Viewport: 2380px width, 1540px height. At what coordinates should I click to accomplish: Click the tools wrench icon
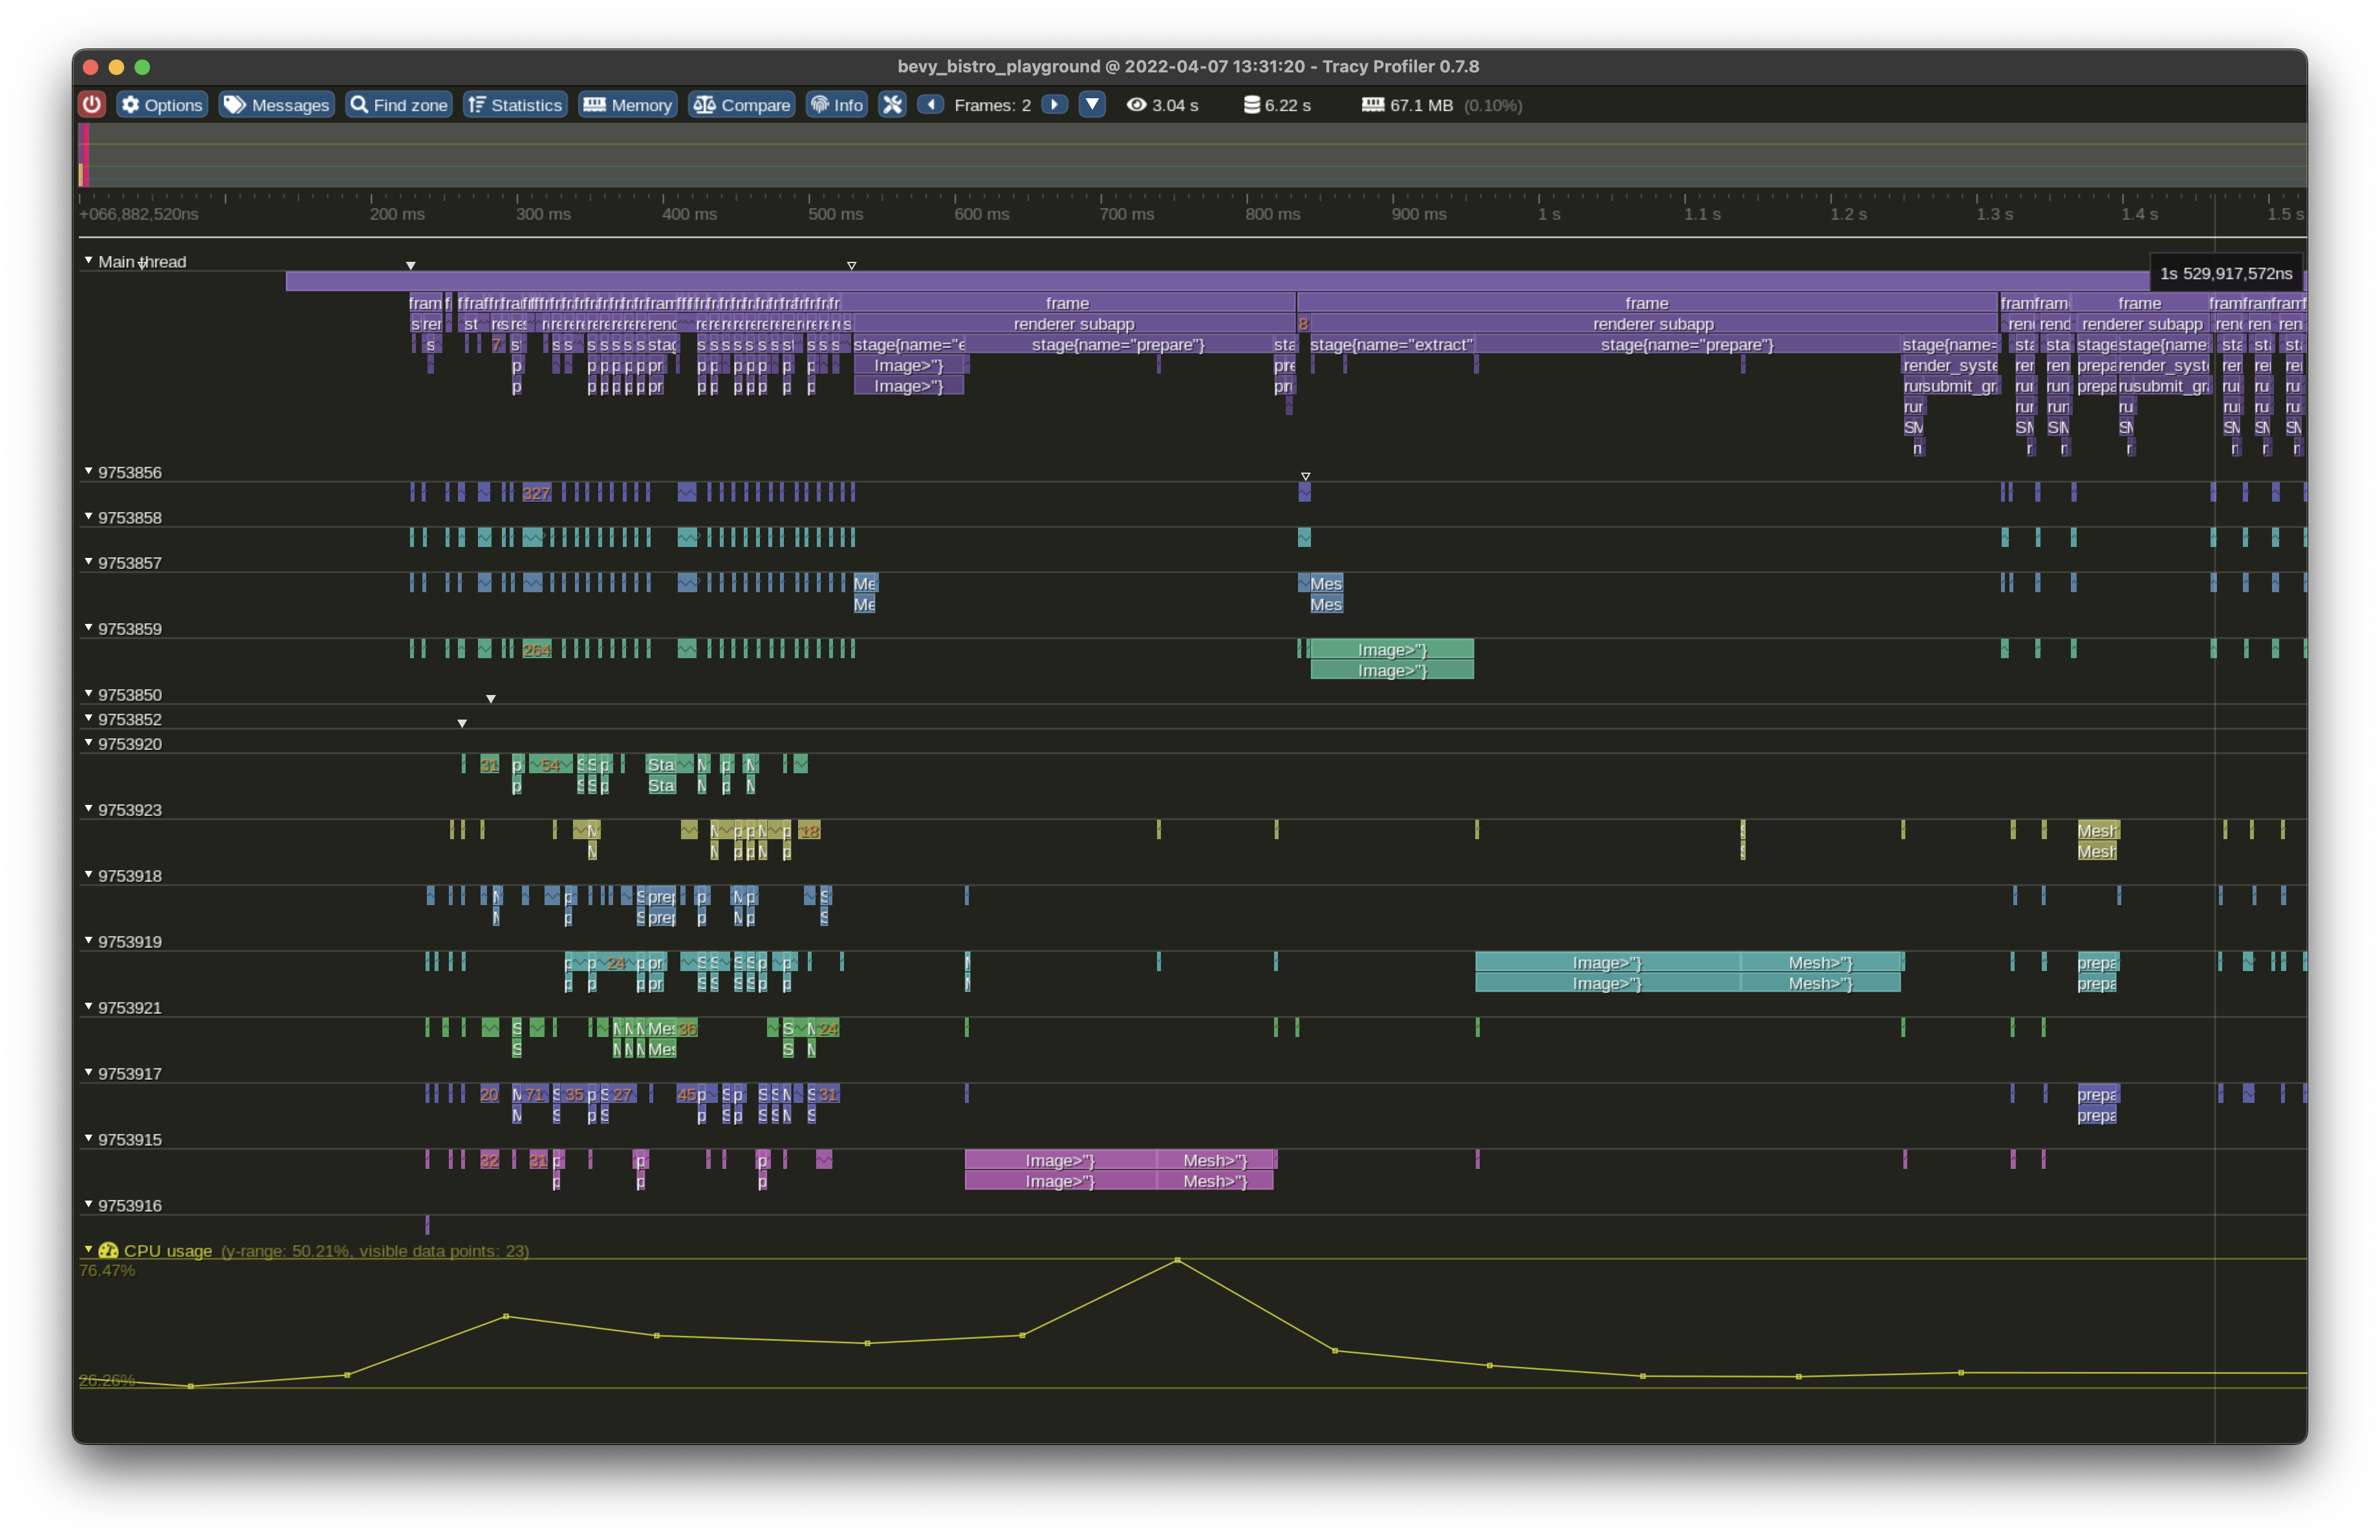(x=893, y=105)
